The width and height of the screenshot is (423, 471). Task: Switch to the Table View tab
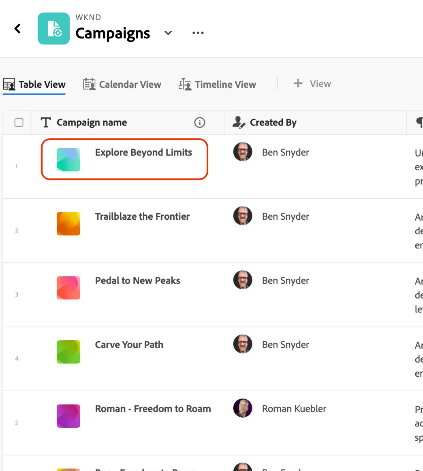(x=34, y=85)
